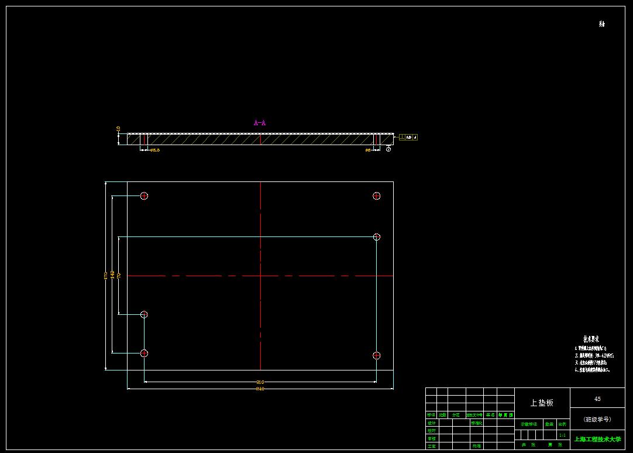Click the 1:1 scale value
Viewport: 633px width, 453px height.
pyautogui.click(x=562, y=435)
